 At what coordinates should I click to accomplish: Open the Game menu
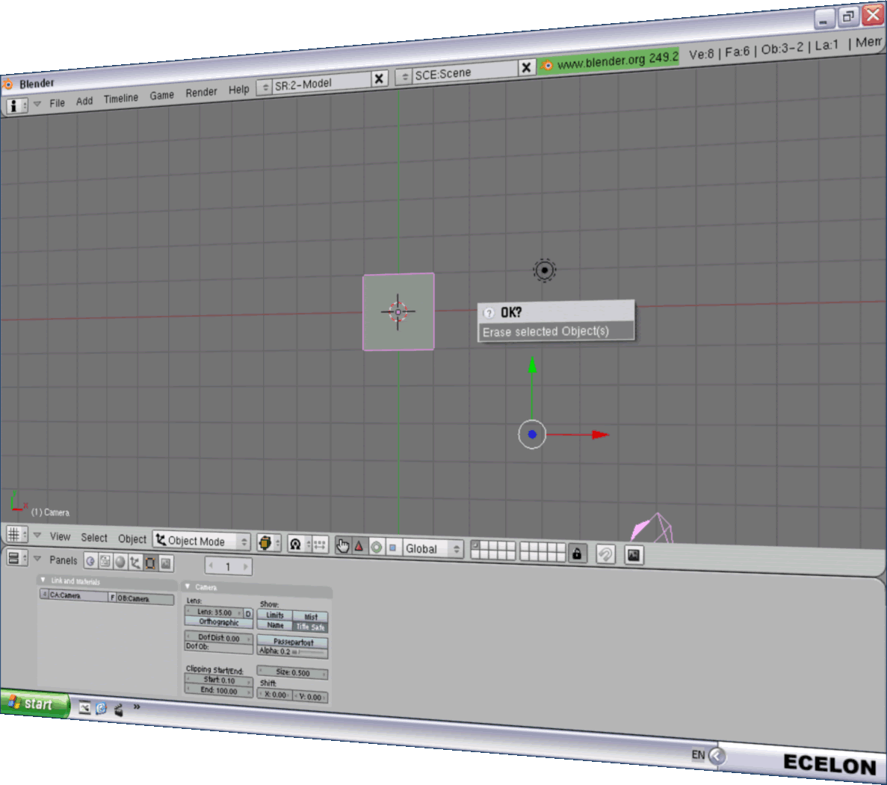[x=162, y=95]
